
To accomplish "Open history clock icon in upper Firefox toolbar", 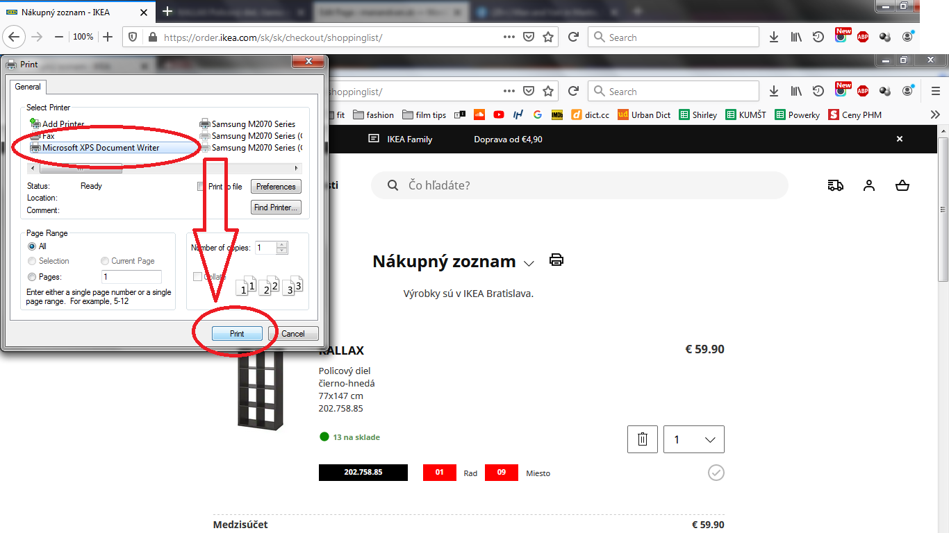I will click(x=818, y=37).
